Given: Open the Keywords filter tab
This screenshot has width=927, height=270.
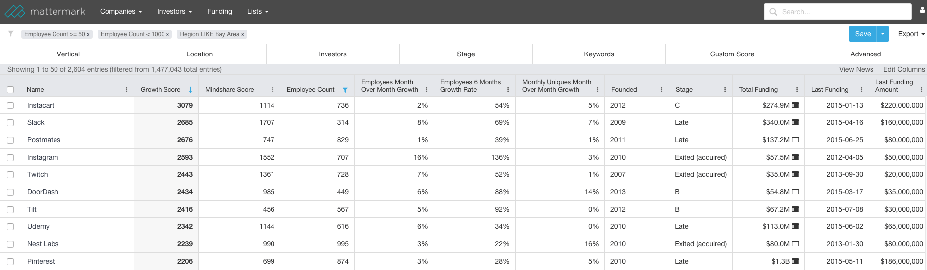Looking at the screenshot, I should pyautogui.click(x=599, y=54).
